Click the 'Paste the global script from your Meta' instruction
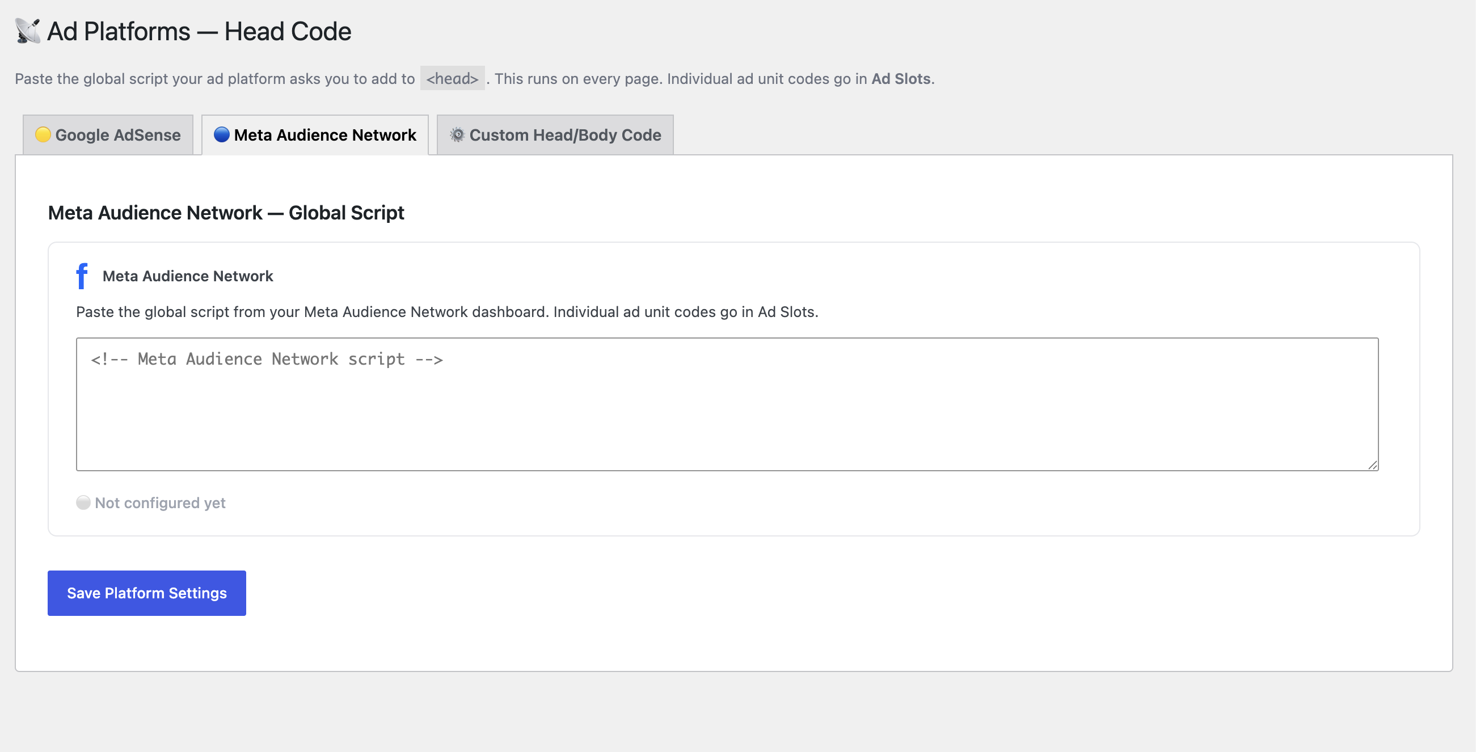This screenshot has height=752, width=1476. click(x=447, y=311)
